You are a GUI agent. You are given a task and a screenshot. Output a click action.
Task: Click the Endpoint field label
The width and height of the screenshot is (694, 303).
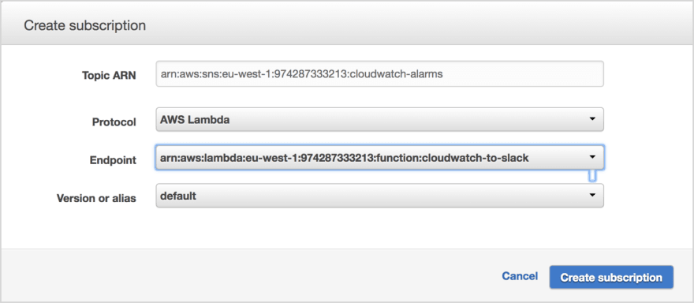pos(113,160)
